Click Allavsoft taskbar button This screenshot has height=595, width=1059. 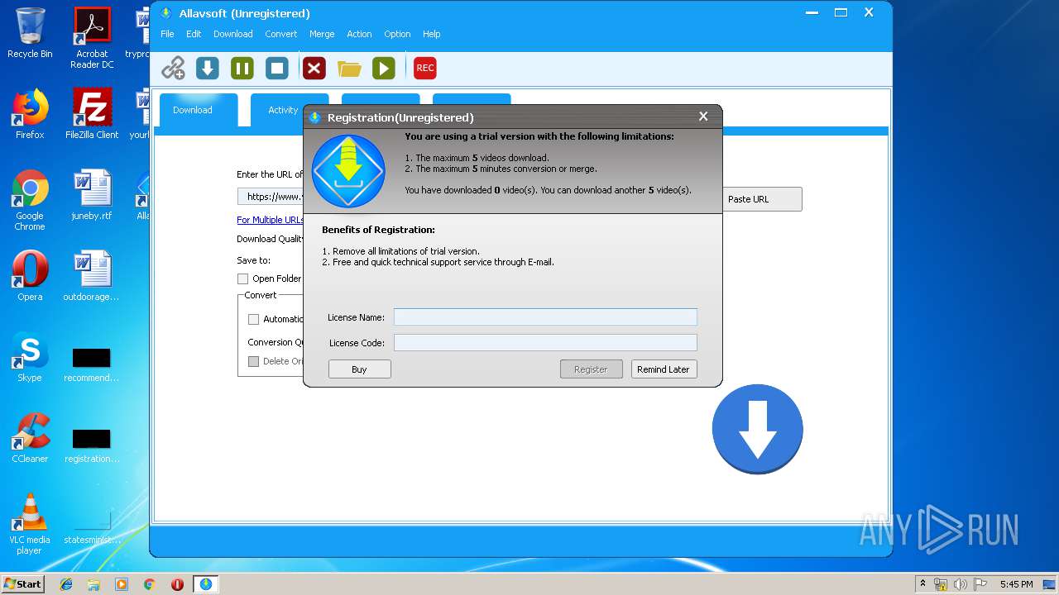205,584
